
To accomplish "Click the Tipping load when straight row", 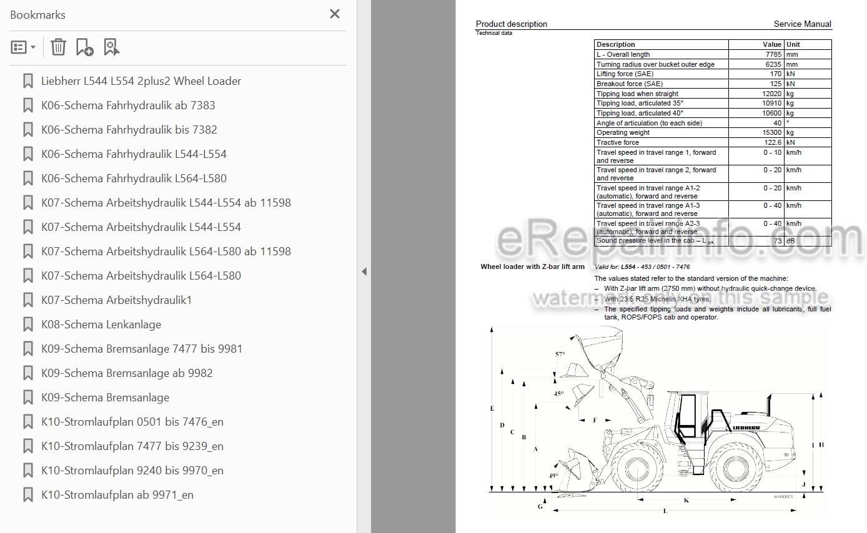I will tap(713, 94).
